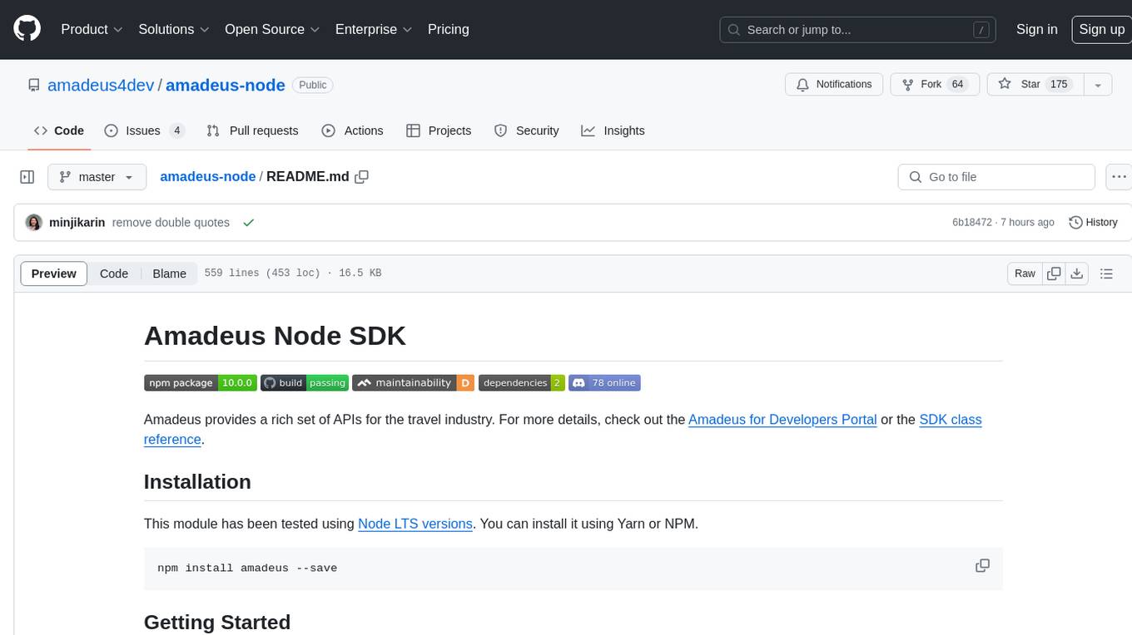
Task: Click amadeus-node in the file breadcrumb
Action: click(x=207, y=177)
